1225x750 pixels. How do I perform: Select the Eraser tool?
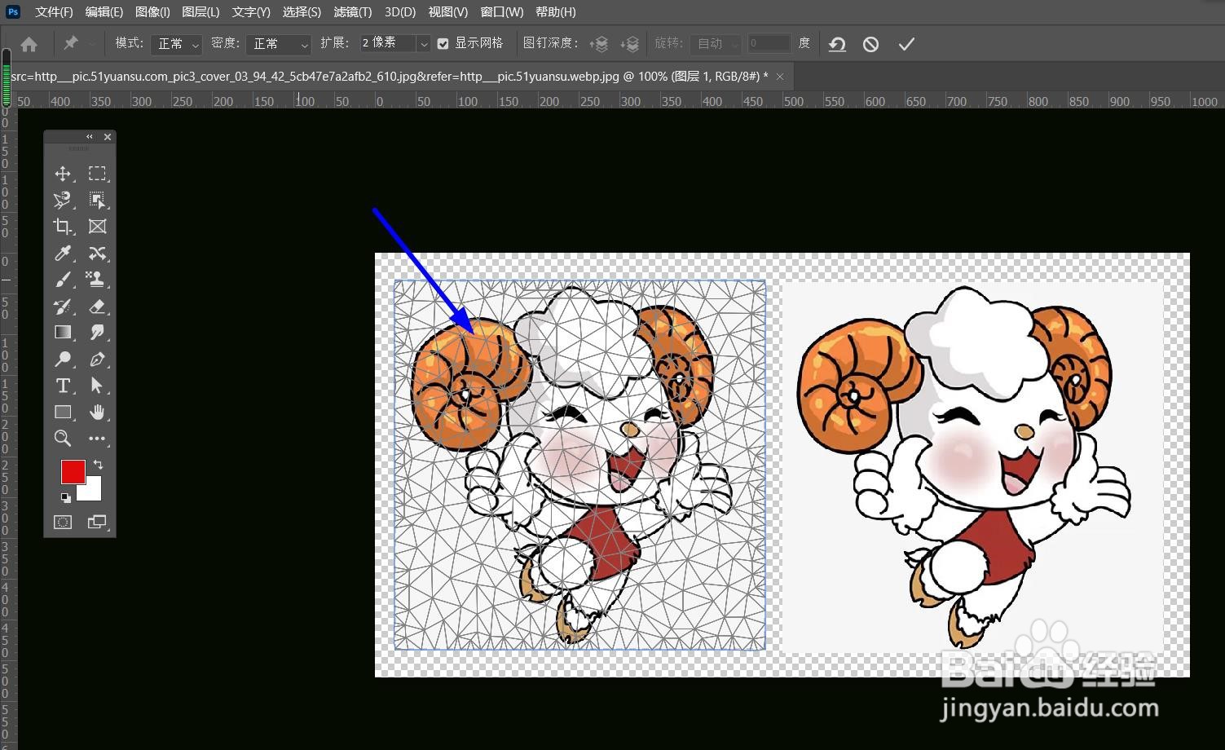[97, 307]
